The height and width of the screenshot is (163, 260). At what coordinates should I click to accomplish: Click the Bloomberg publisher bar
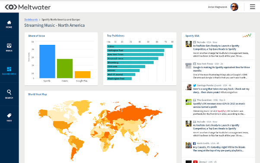130,63
